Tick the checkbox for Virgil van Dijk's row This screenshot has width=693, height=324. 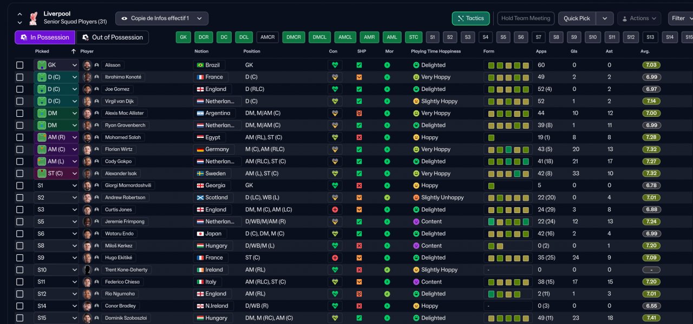pyautogui.click(x=20, y=101)
